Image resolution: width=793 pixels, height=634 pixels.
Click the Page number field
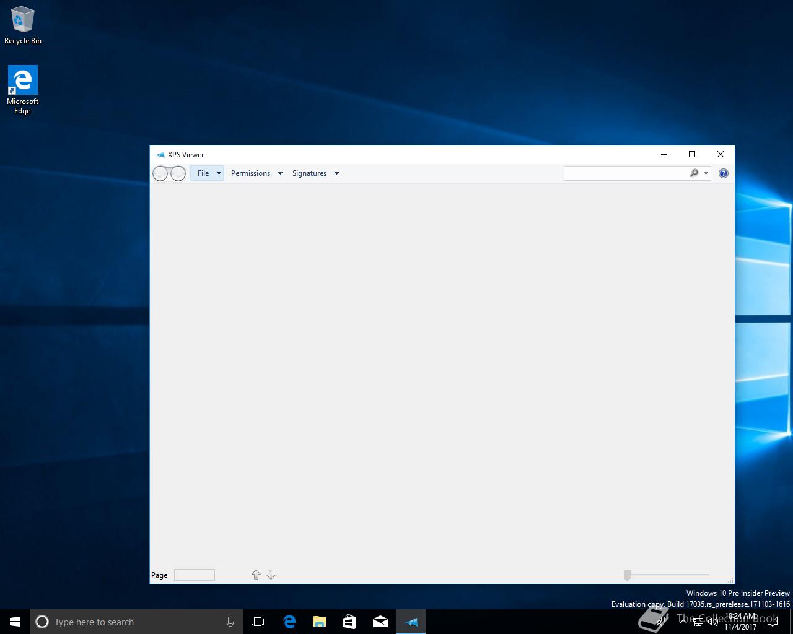(x=195, y=575)
